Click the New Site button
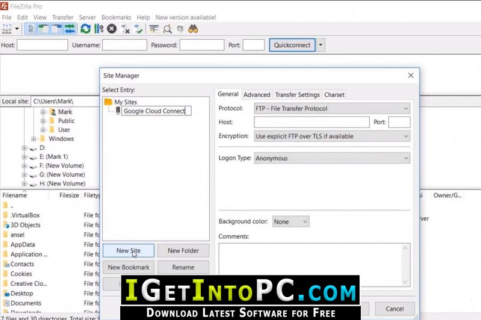This screenshot has width=481, height=320. [x=129, y=251]
